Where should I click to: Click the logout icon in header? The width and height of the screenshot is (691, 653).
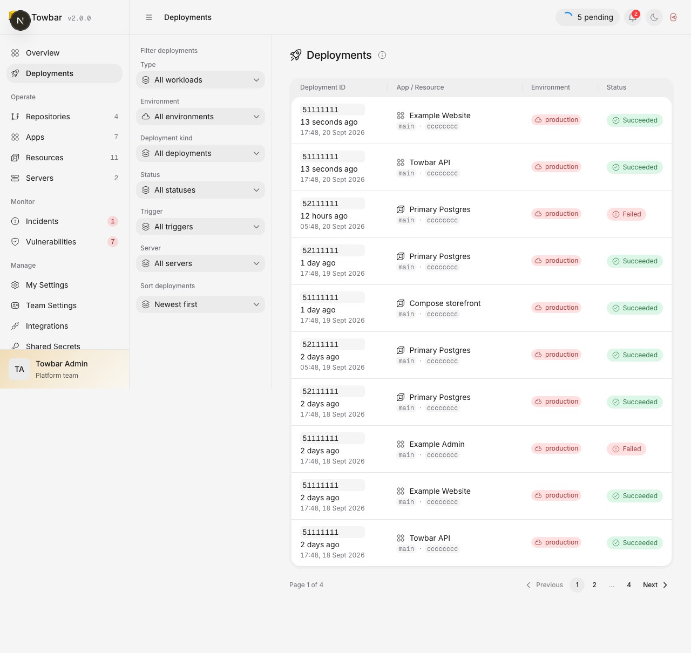[x=674, y=17]
